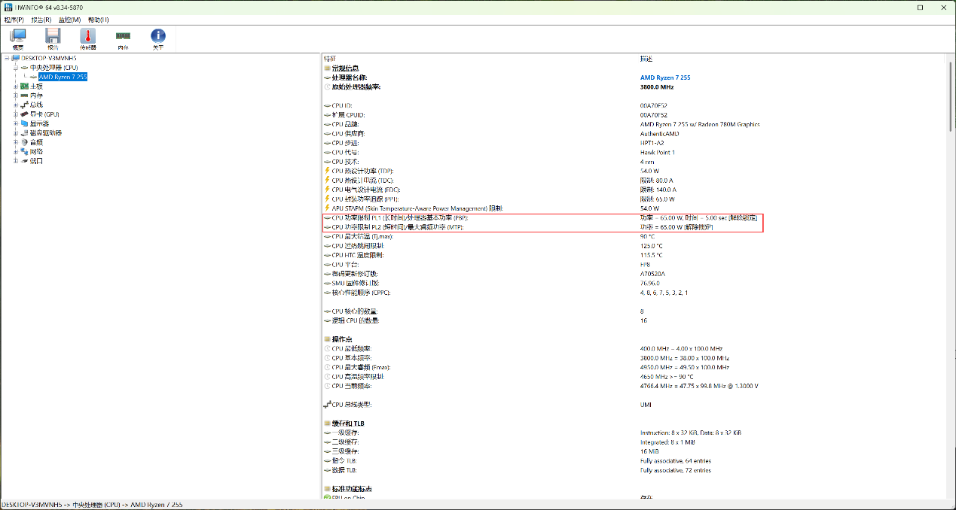This screenshot has height=510, width=956.
Task: Select the 网络 (Network) tree item
Action: [36, 151]
